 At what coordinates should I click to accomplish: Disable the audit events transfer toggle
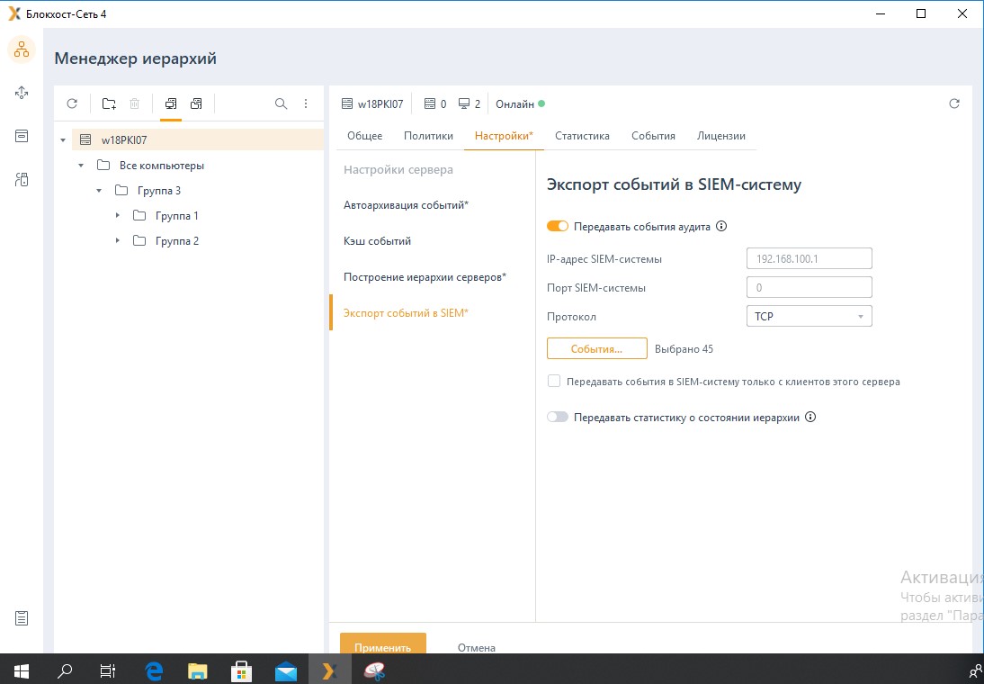(x=558, y=226)
